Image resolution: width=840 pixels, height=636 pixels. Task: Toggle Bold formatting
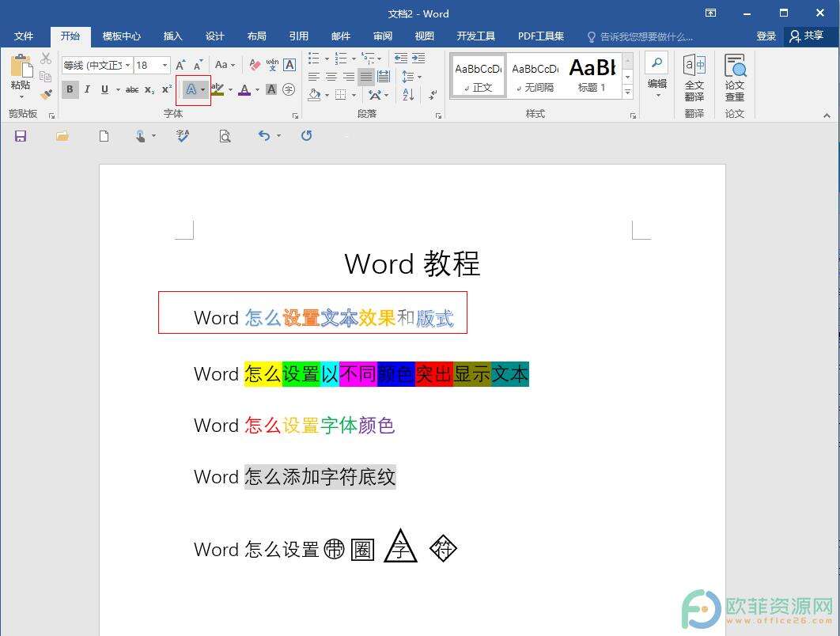point(70,89)
